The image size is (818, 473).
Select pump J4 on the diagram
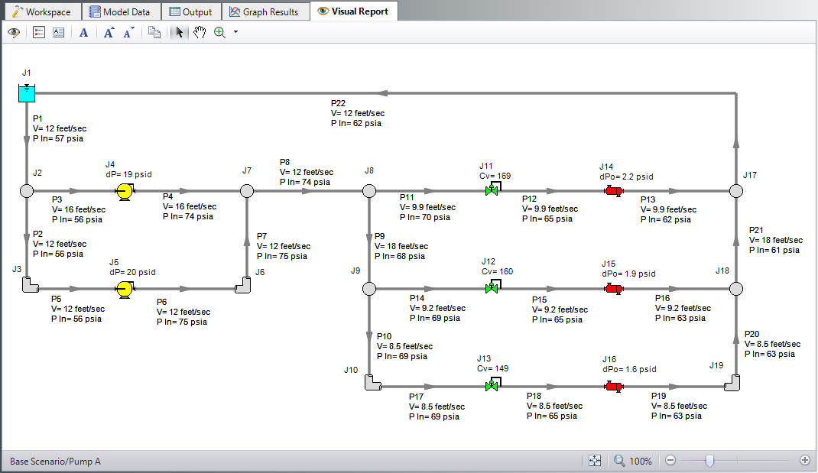pos(123,192)
